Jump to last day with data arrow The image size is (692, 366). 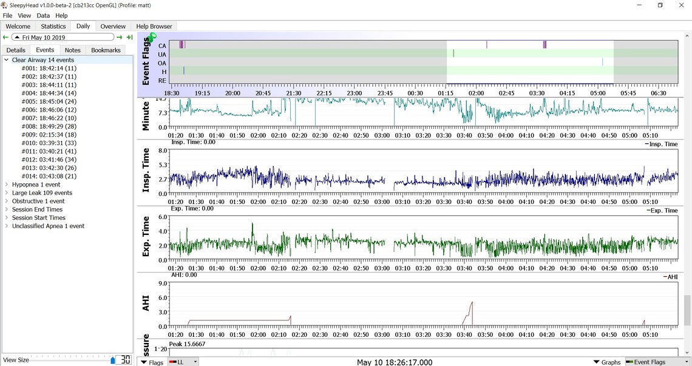click(129, 38)
